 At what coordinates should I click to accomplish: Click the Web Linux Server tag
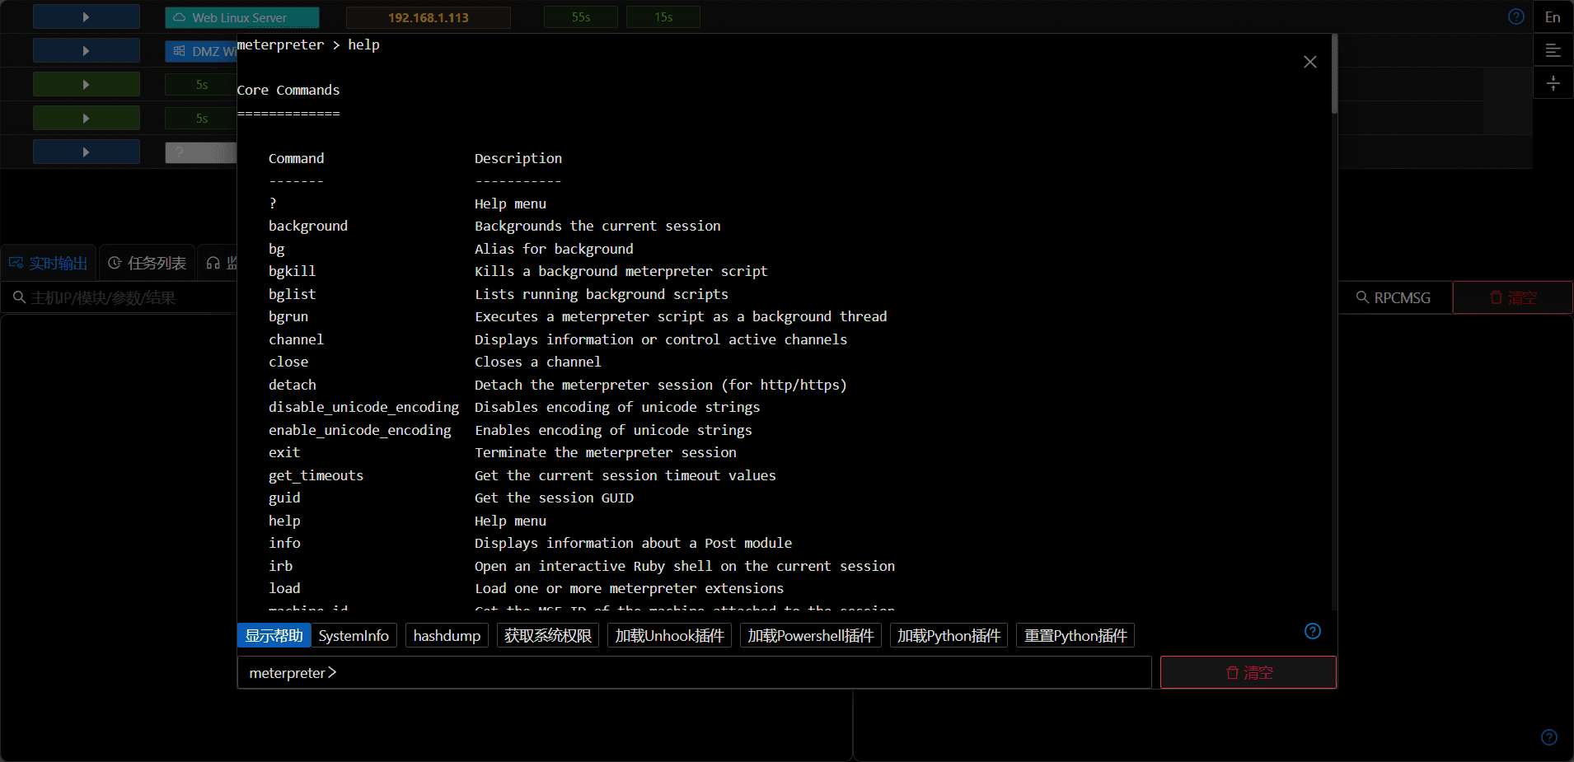coord(241,17)
